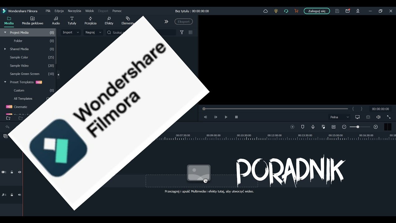The height and width of the screenshot is (223, 396).
Task: Open the Widok menu
Action: click(89, 11)
